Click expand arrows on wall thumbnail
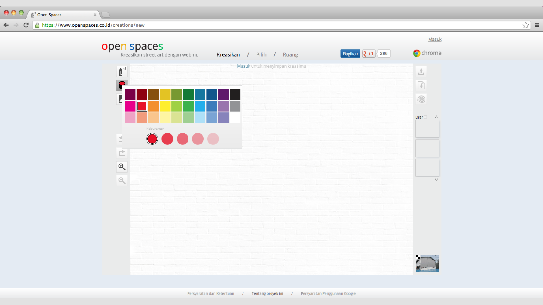The width and height of the screenshot is (543, 305). pyautogui.click(x=418, y=257)
